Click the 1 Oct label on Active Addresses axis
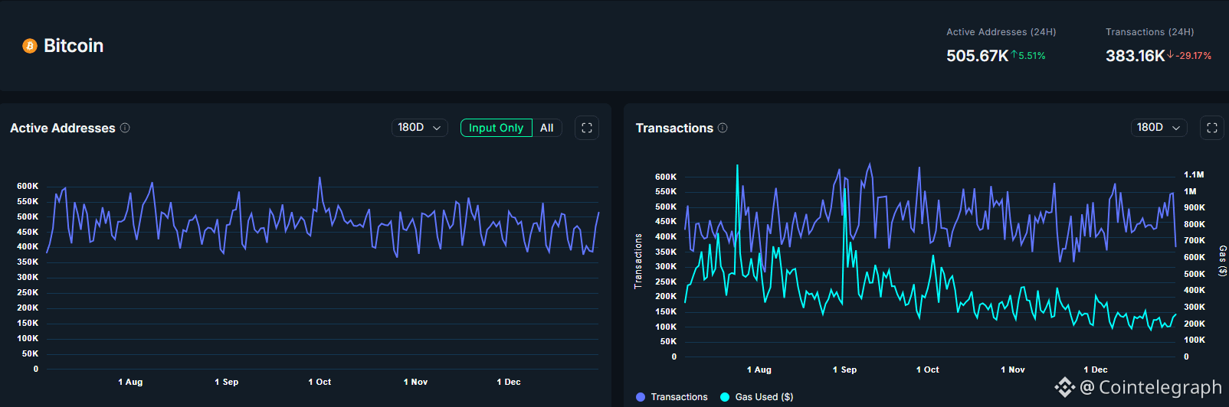The image size is (1229, 407). (320, 382)
